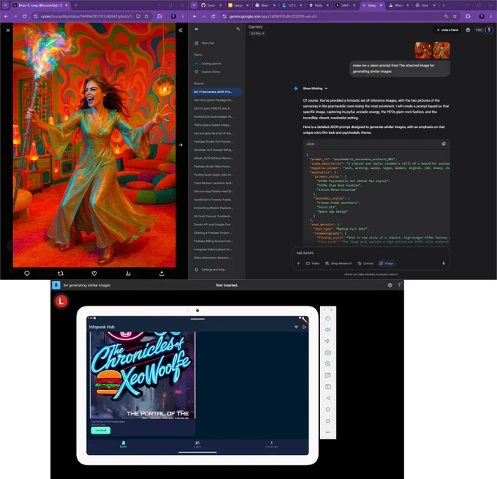Image resolution: width=497 pixels, height=479 pixels.
Task: Open dictation tool settings gear
Action: (x=390, y=285)
